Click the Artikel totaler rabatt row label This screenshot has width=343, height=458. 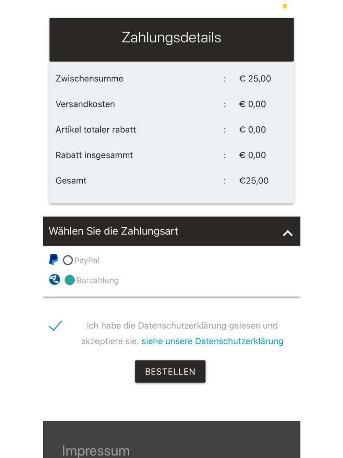96,129
